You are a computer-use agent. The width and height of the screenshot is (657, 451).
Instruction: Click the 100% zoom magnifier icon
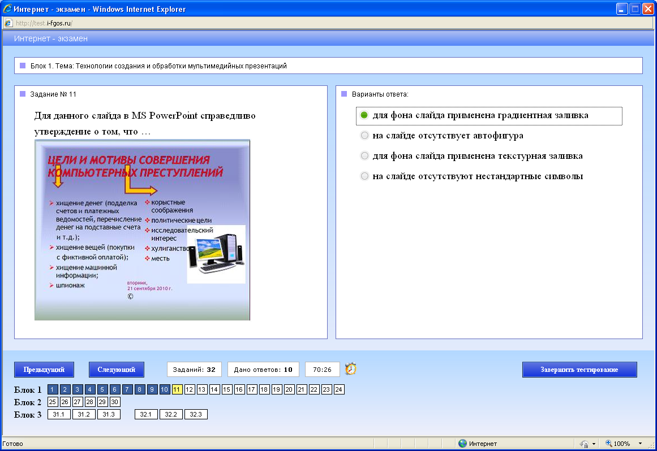[609, 444]
